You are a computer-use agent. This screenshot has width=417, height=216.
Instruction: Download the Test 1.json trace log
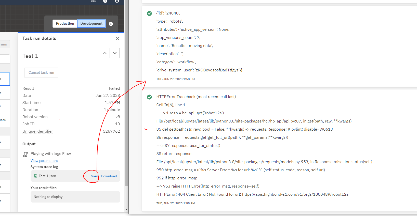coord(109,176)
